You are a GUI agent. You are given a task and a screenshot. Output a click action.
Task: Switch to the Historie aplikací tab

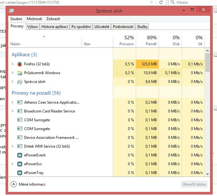55,27
